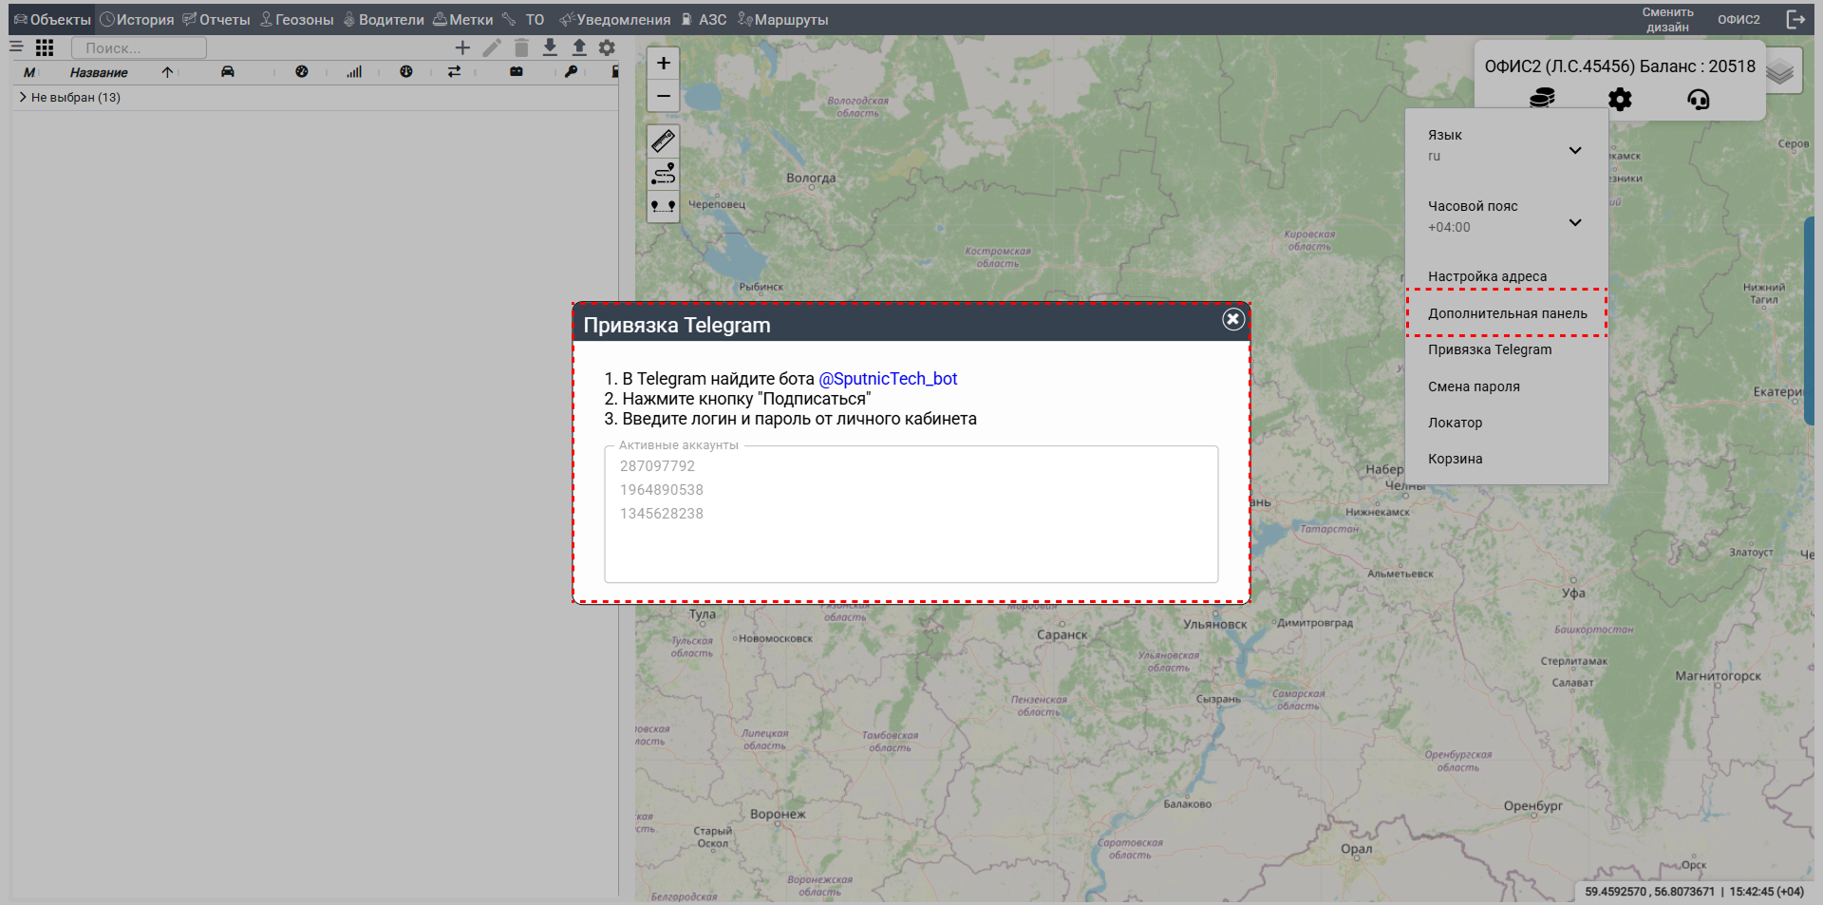Expand the Не выбран (13) group
This screenshot has width=1823, height=905.
(x=23, y=97)
